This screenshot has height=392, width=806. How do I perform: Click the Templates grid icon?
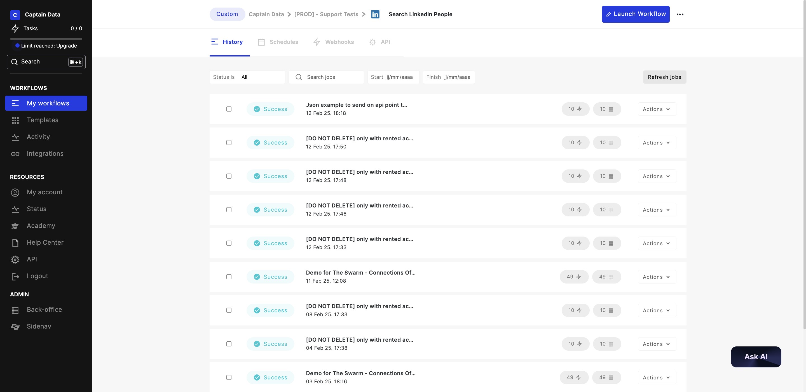coord(15,120)
